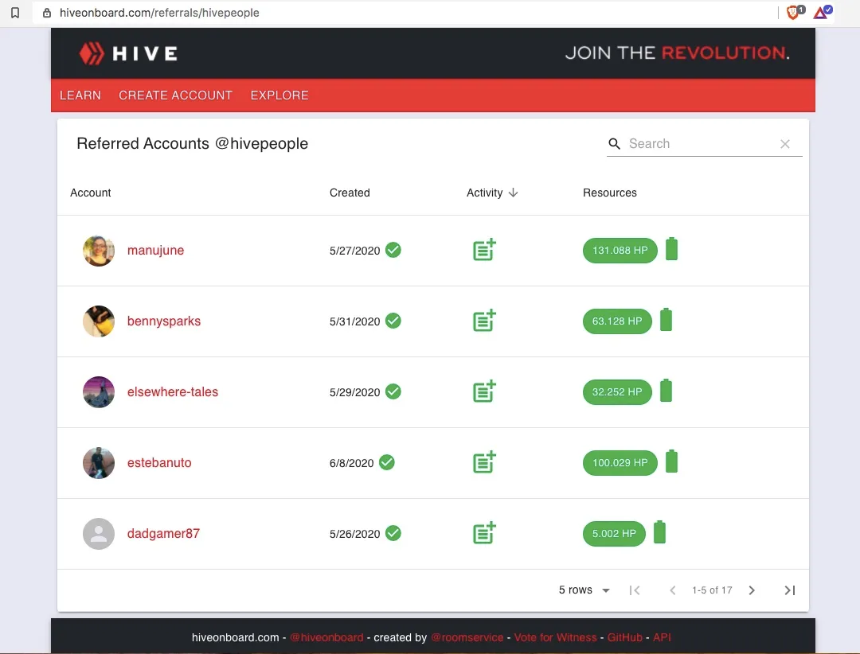860x654 pixels.
Task: Click the Activity sort arrow
Action: pyautogui.click(x=514, y=193)
